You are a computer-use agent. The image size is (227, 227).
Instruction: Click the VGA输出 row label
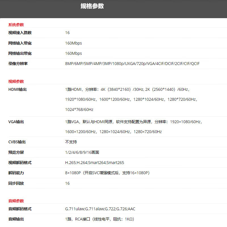click(x=16, y=122)
